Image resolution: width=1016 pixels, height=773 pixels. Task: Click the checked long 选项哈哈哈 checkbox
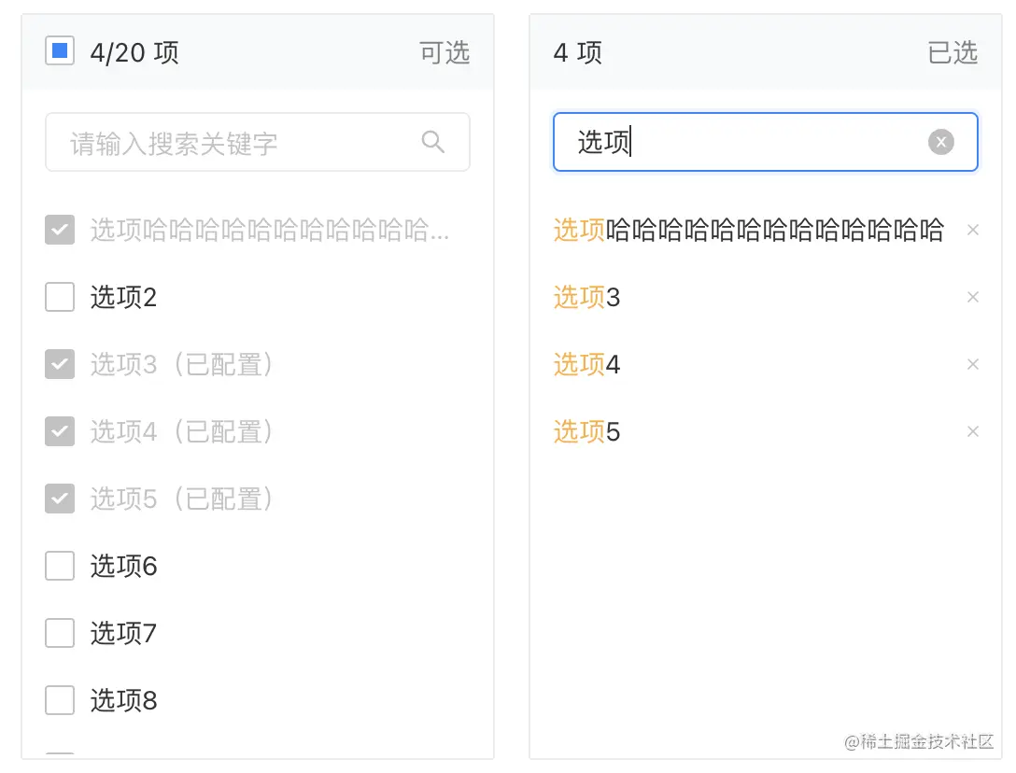[60, 230]
